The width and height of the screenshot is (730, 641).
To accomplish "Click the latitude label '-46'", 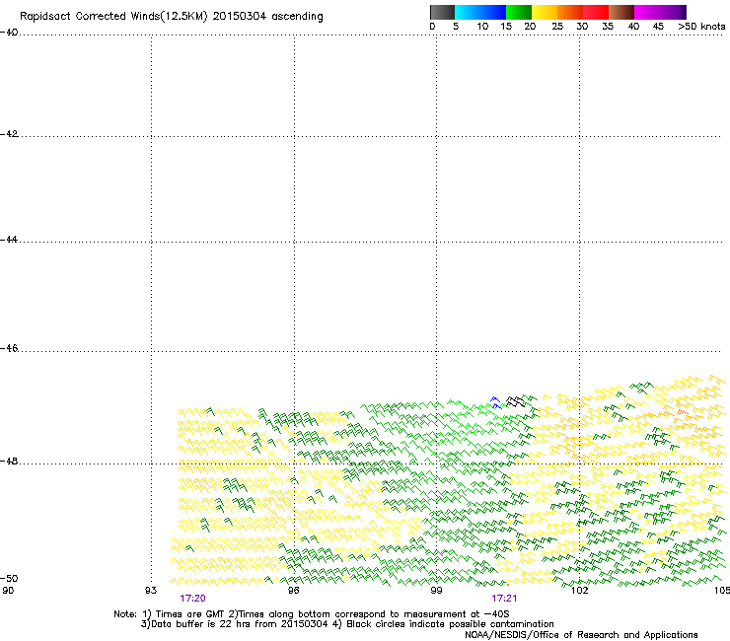I will click(x=9, y=349).
